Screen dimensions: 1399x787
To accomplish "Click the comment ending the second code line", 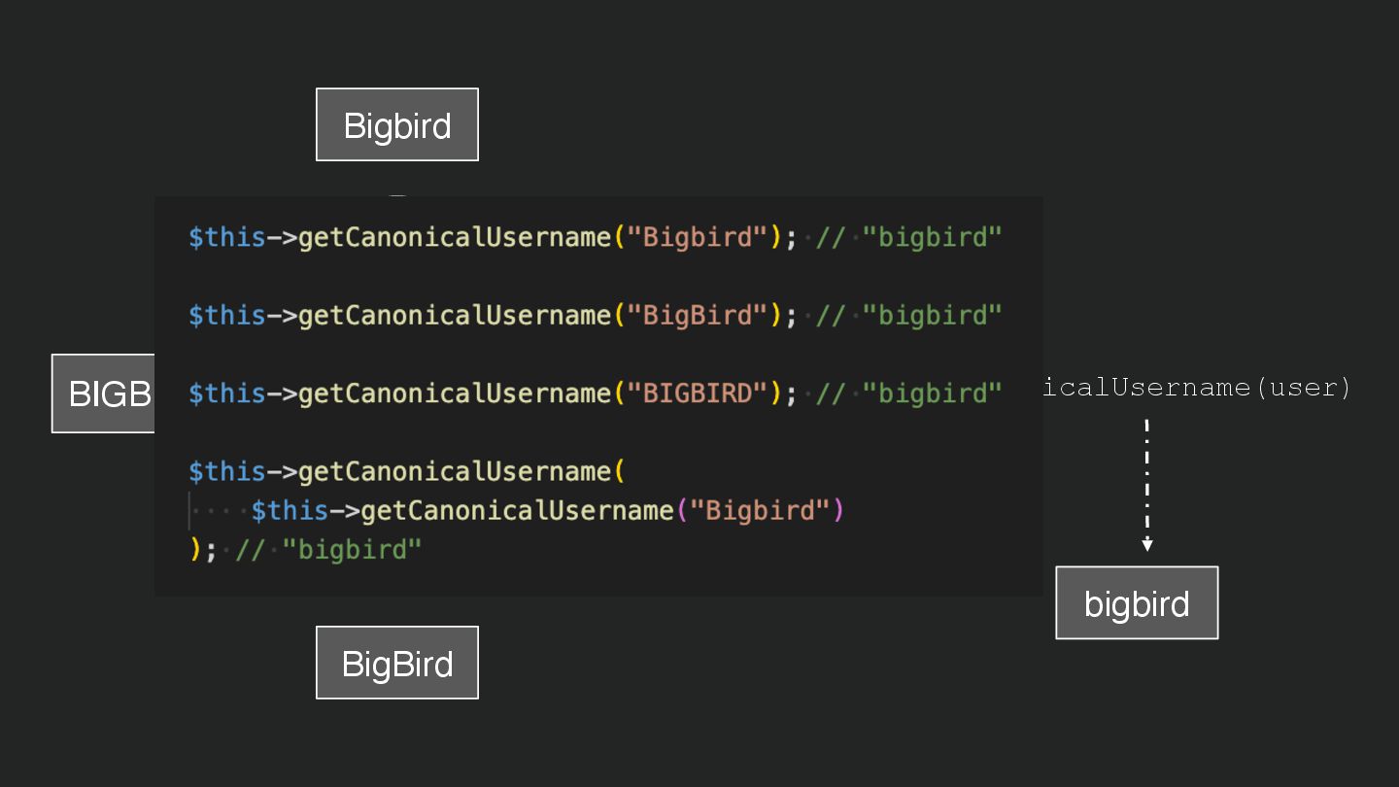I will 908,315.
